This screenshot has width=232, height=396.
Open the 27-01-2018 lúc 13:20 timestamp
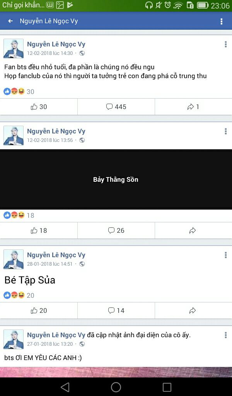click(50, 344)
